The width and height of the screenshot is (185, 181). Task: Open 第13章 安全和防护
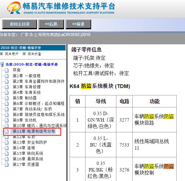30,142
